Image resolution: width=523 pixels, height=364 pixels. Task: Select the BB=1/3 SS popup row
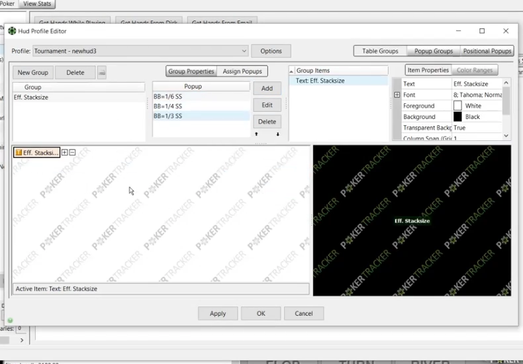(201, 116)
